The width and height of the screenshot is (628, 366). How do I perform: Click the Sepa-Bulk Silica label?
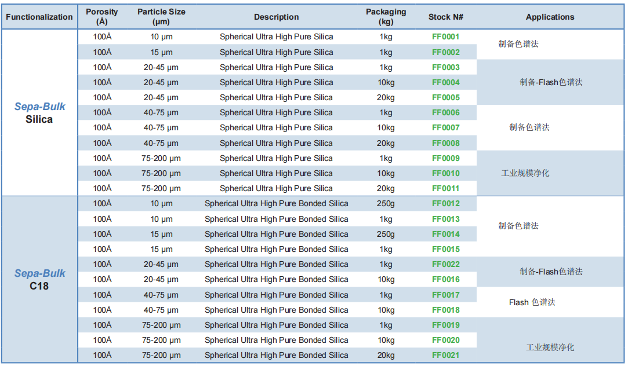[x=39, y=113]
